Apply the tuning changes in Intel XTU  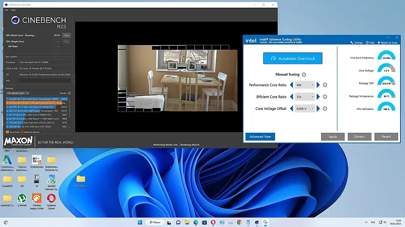(333, 137)
